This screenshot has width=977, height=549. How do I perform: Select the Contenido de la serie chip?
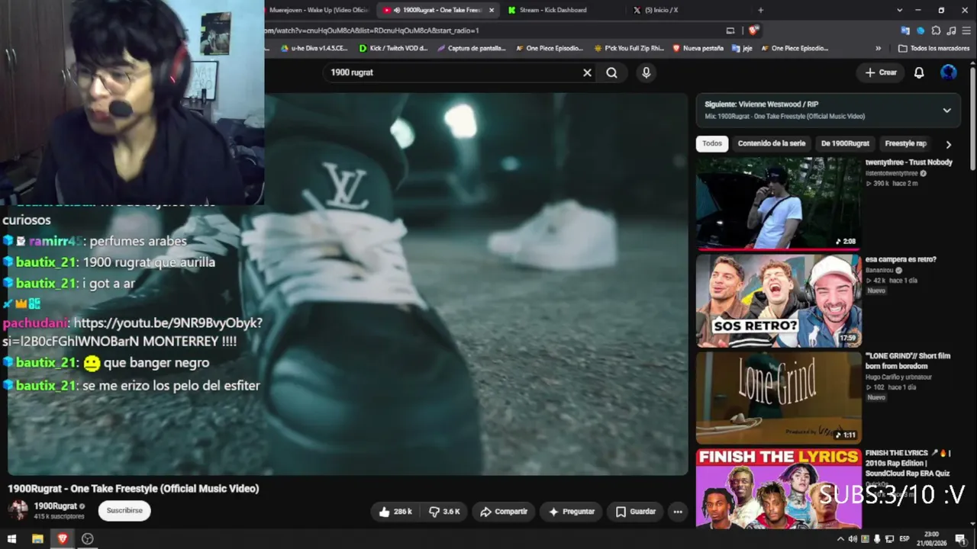point(771,143)
